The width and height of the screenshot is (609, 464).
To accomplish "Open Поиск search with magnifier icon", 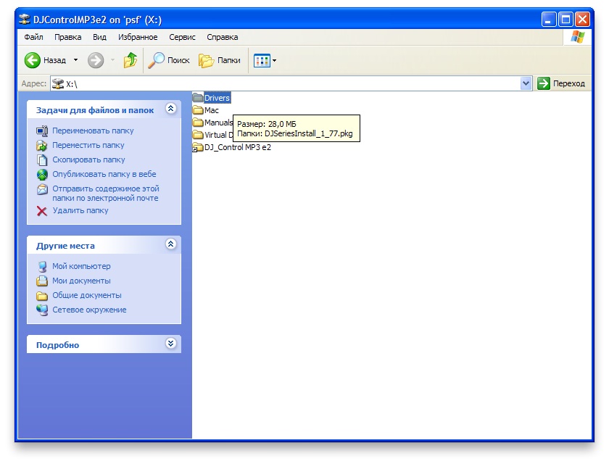I will 169,60.
